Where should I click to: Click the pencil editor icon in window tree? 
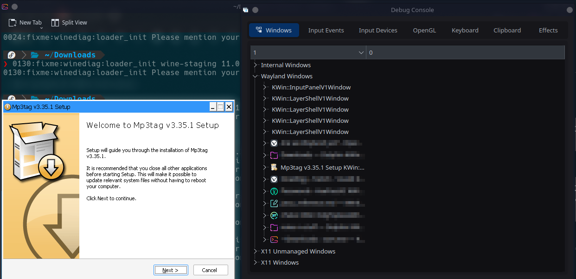[274, 203]
